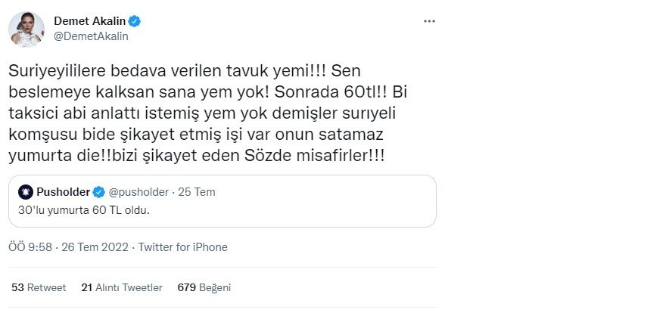This screenshot has width=666, height=310.
Task: View the 53 Retweet list
Action: point(39,287)
